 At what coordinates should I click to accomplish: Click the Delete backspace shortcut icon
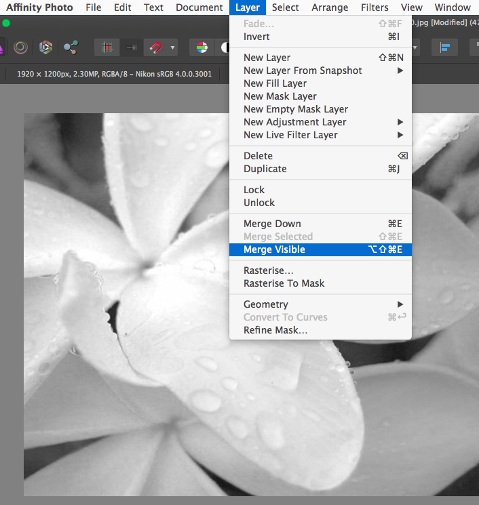coord(402,156)
